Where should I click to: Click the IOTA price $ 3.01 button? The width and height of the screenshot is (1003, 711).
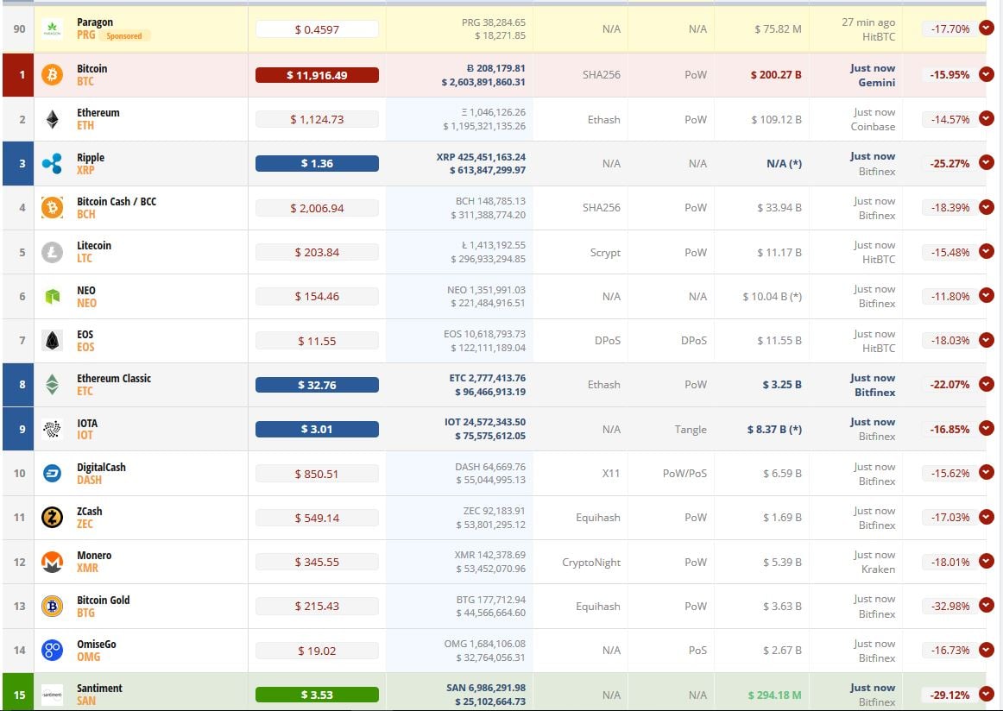317,429
